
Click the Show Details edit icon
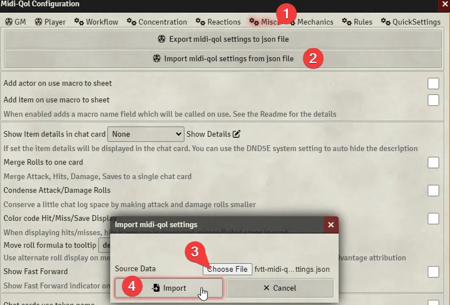[236, 134]
